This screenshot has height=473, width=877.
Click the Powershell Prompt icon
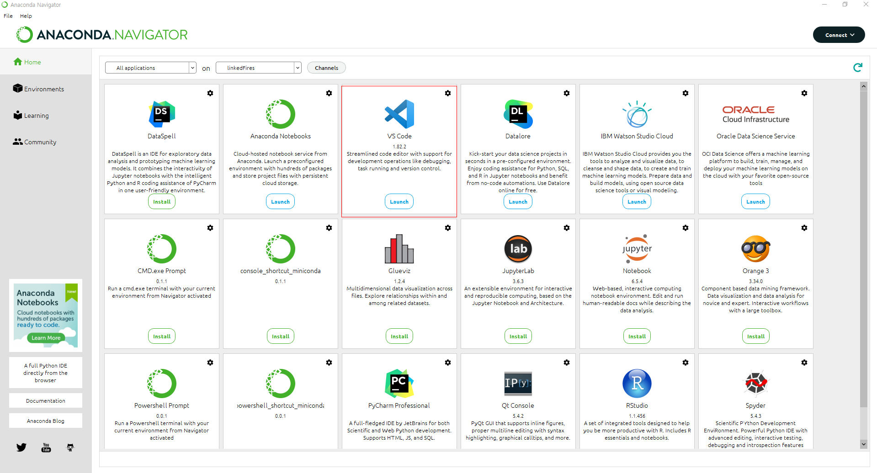pos(162,384)
